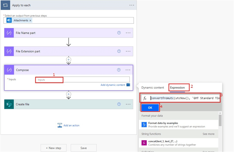Open Compose action ellipsis menu
The image size is (234, 152).
click(128, 70)
